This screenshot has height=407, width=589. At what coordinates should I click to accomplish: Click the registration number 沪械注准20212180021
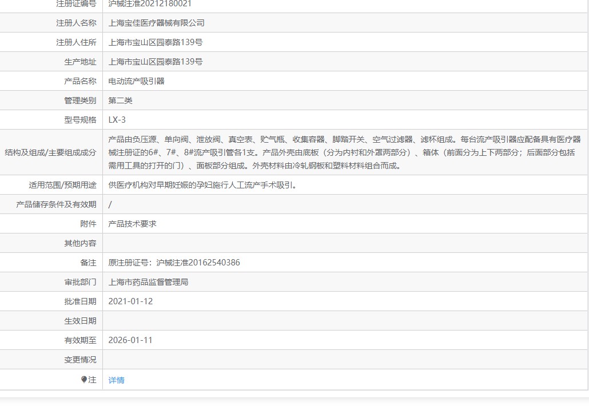click(150, 4)
